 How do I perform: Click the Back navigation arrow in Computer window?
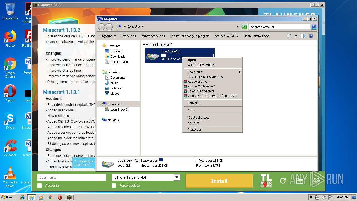pos(101,27)
